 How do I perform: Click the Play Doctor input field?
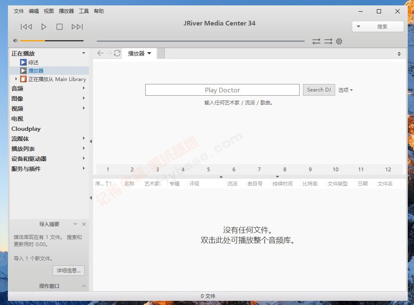[222, 90]
